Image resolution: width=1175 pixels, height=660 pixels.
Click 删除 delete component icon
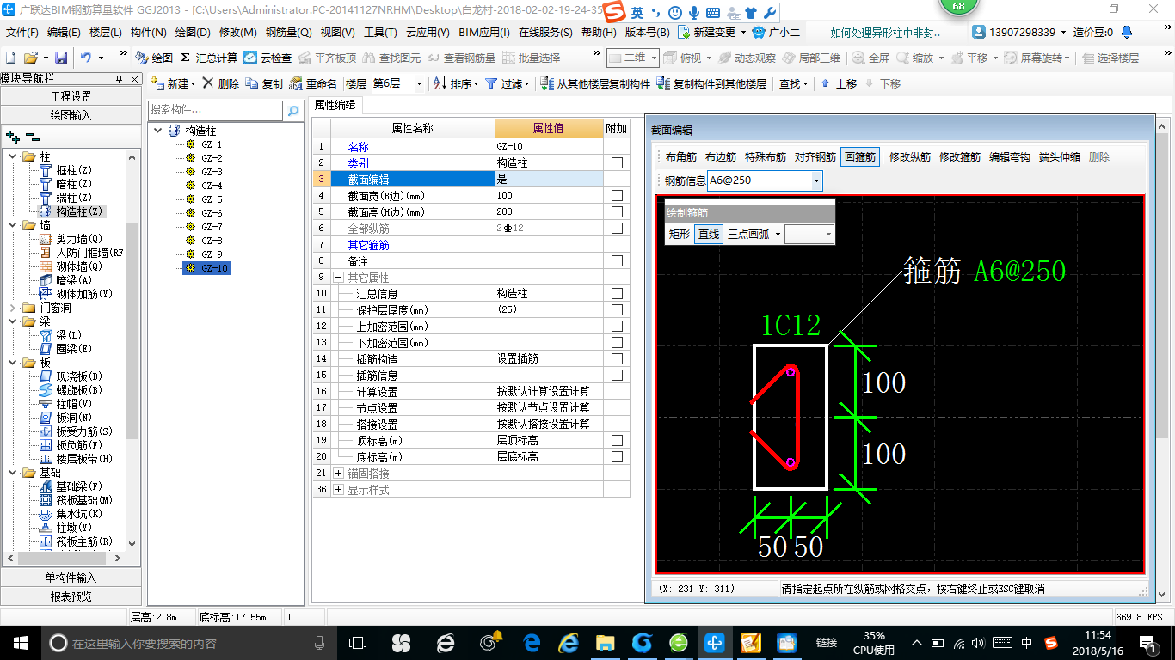(221, 83)
